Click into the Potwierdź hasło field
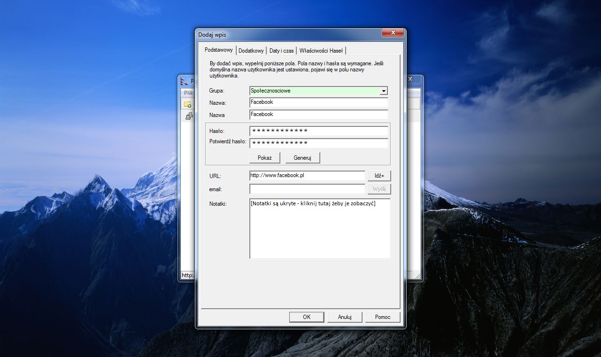 (x=319, y=143)
